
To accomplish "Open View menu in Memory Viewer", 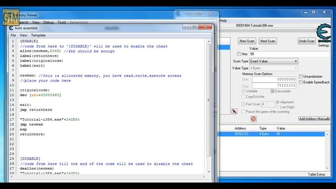I will coord(36,22).
